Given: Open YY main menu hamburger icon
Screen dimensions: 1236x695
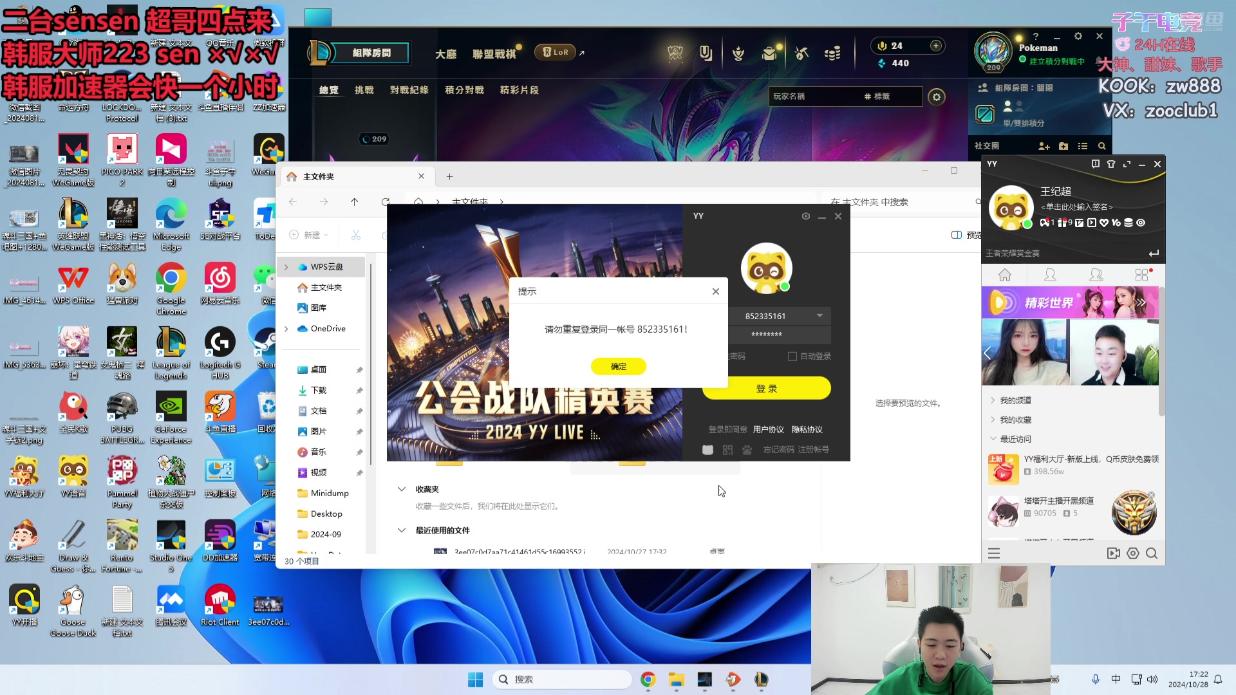Looking at the screenshot, I should (x=994, y=553).
